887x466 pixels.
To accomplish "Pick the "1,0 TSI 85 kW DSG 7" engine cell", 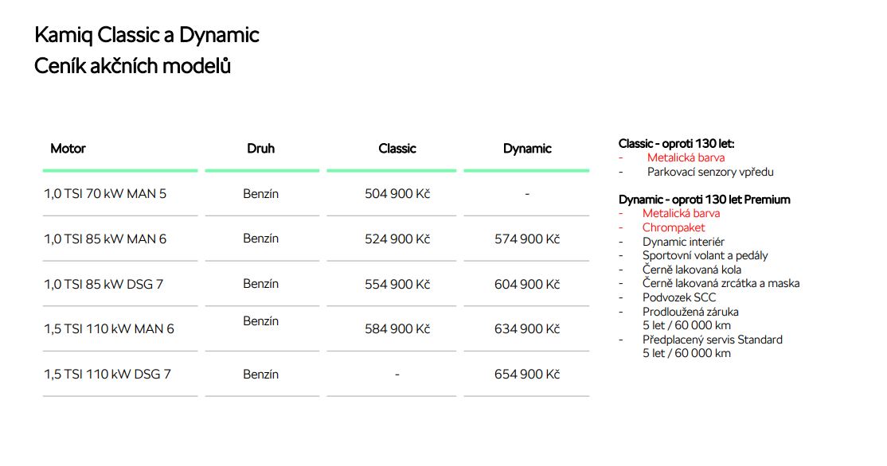I will coord(104,284).
